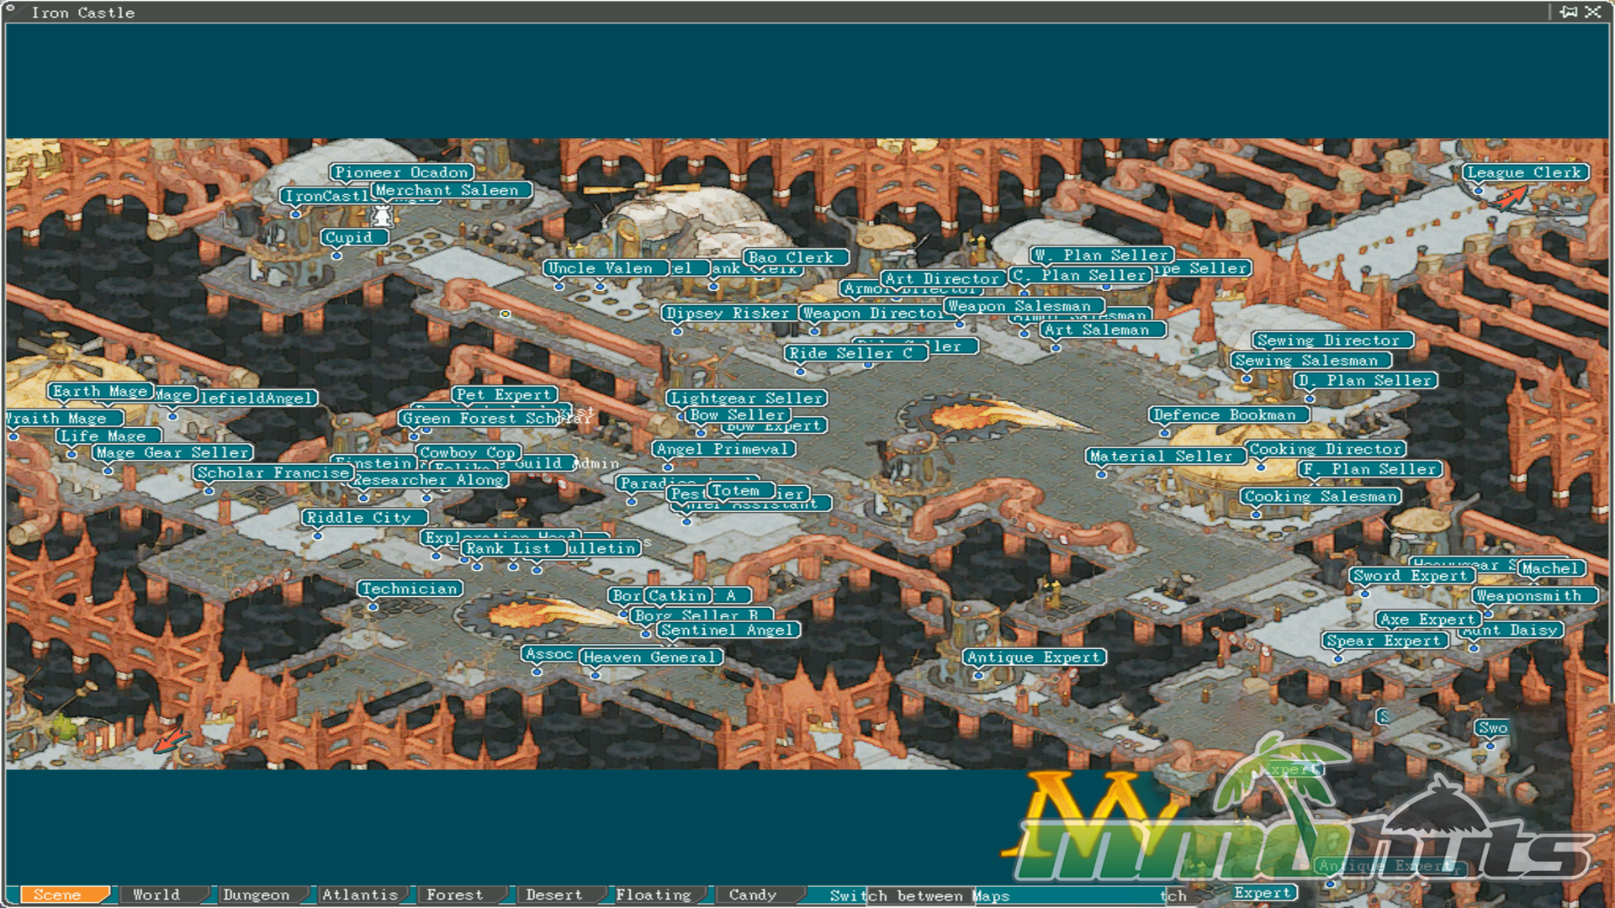Switch to the World tab
The width and height of the screenshot is (1615, 908).
pos(156,895)
